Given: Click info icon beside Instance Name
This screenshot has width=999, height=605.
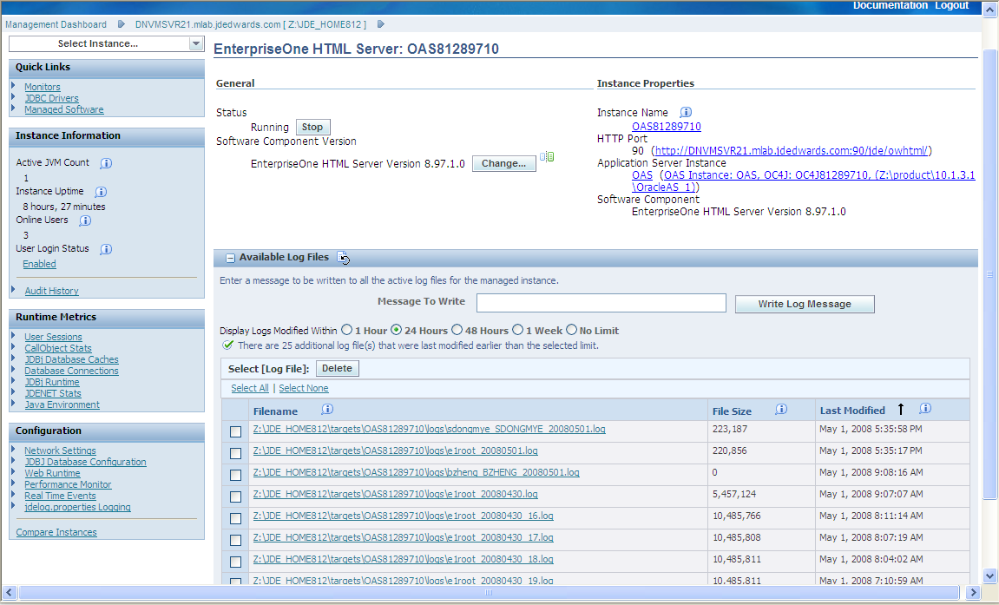Looking at the screenshot, I should click(x=686, y=112).
